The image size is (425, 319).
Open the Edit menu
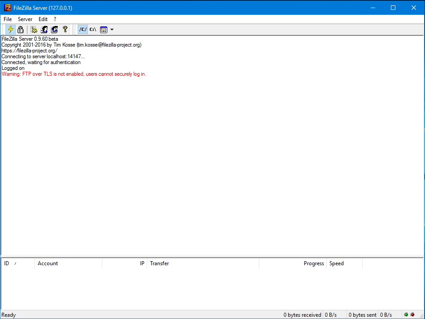[43, 19]
